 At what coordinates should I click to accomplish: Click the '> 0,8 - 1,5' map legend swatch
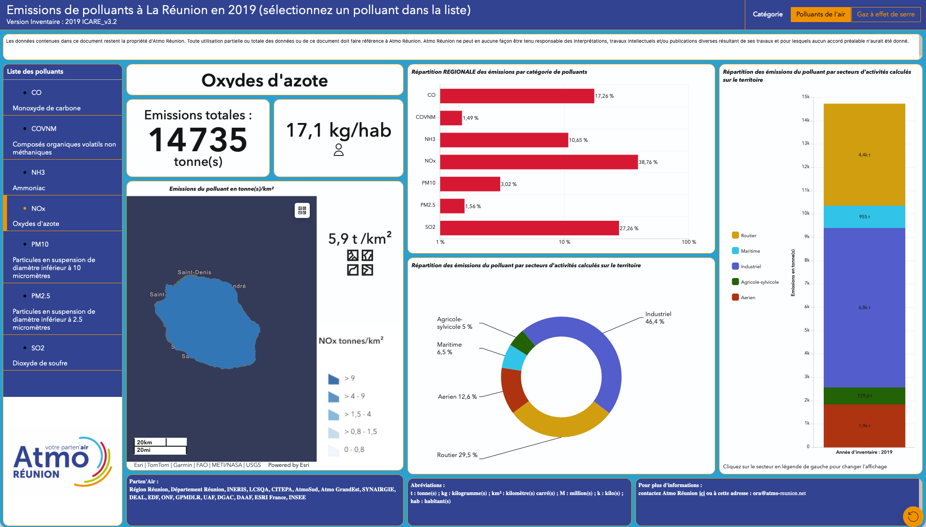point(334,432)
